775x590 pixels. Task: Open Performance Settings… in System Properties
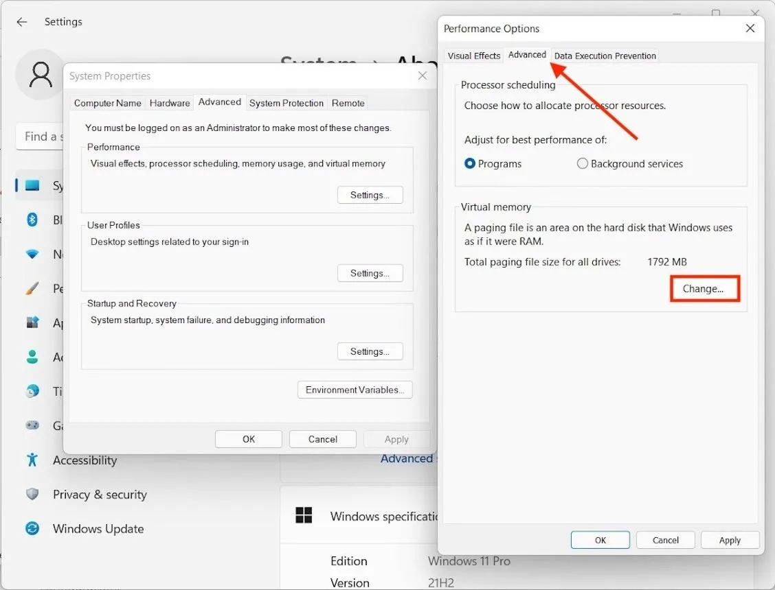(370, 195)
